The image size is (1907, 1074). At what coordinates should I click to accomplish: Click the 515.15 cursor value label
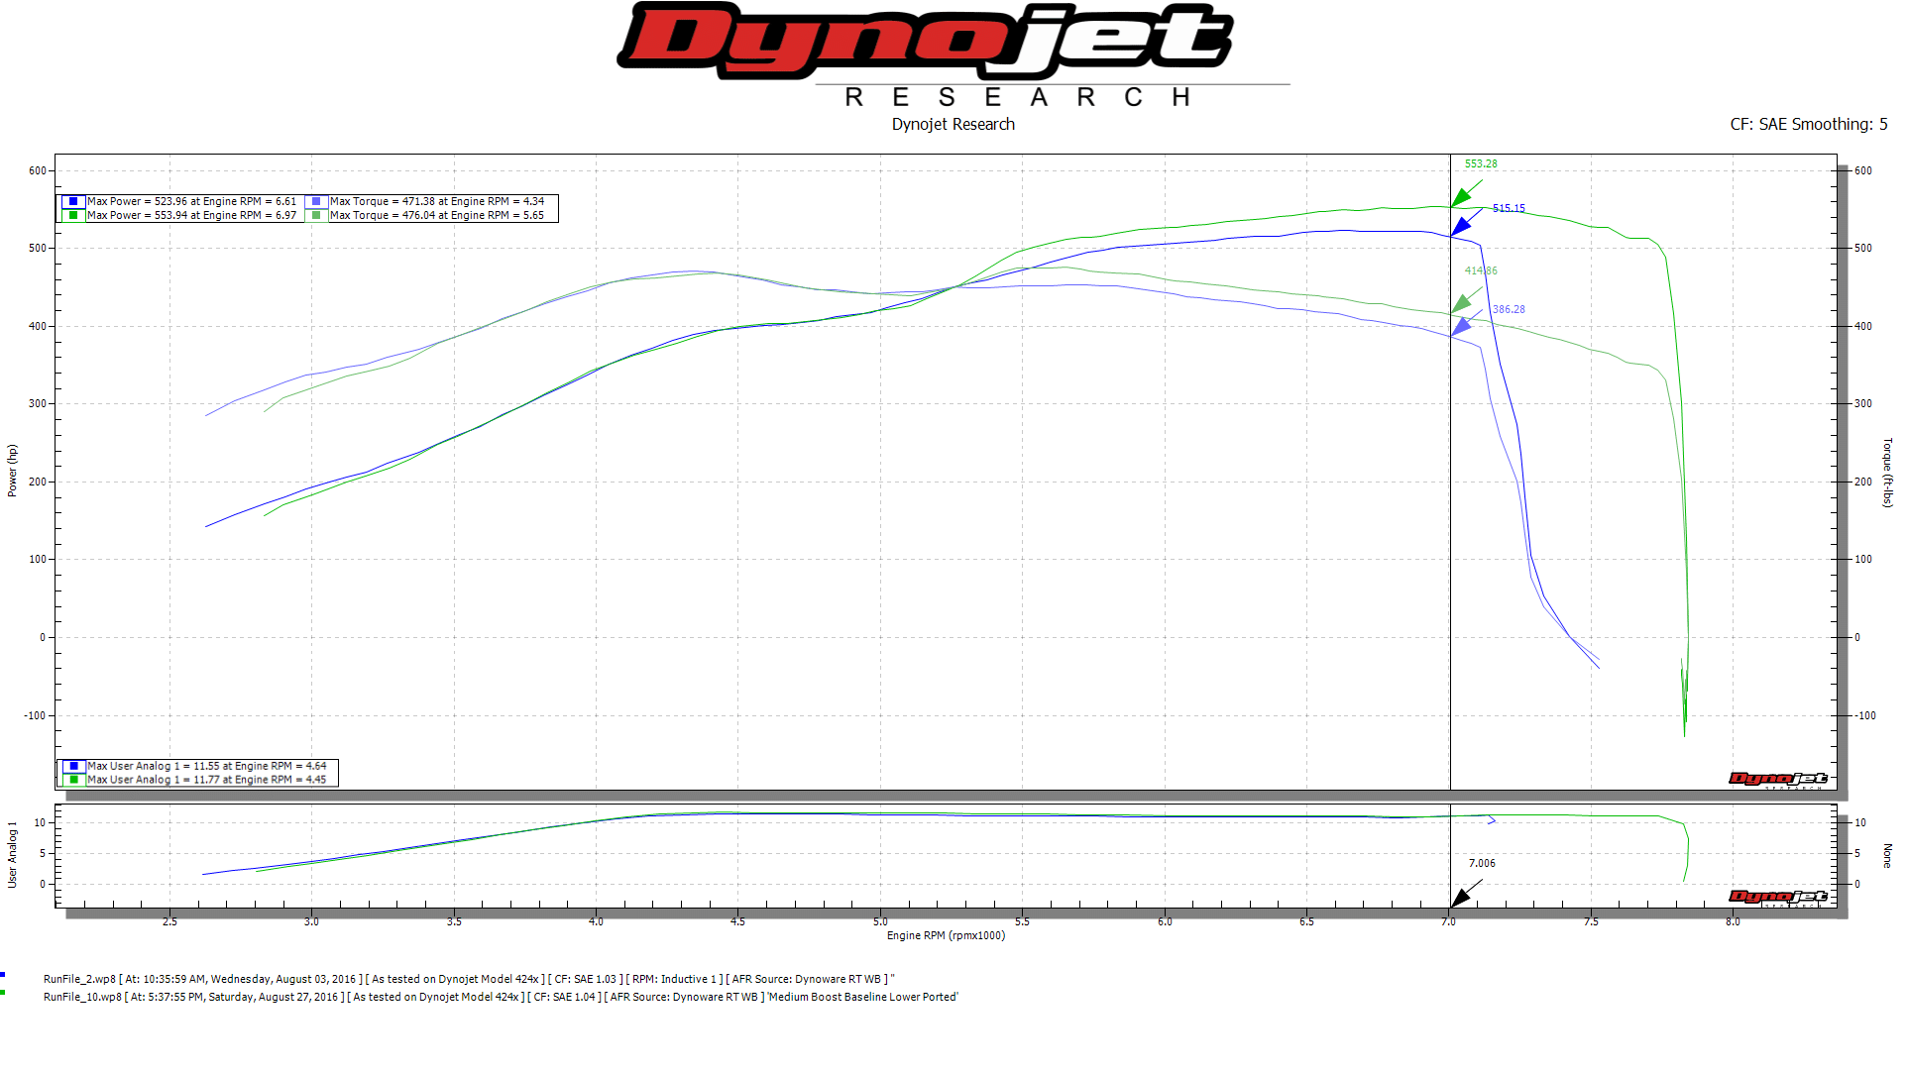click(1509, 208)
